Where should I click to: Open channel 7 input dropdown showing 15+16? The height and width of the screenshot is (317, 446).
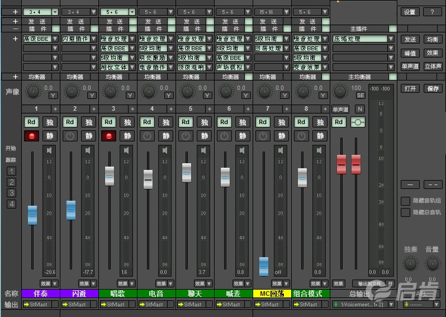point(286,12)
